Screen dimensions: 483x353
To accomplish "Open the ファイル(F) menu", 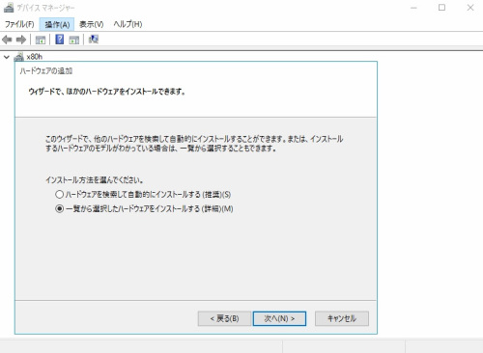I will (x=19, y=24).
